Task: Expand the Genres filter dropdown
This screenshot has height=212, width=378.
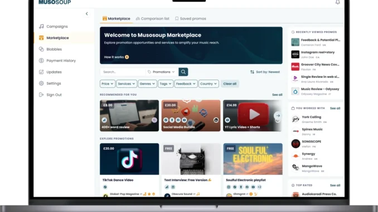Action: (147, 83)
